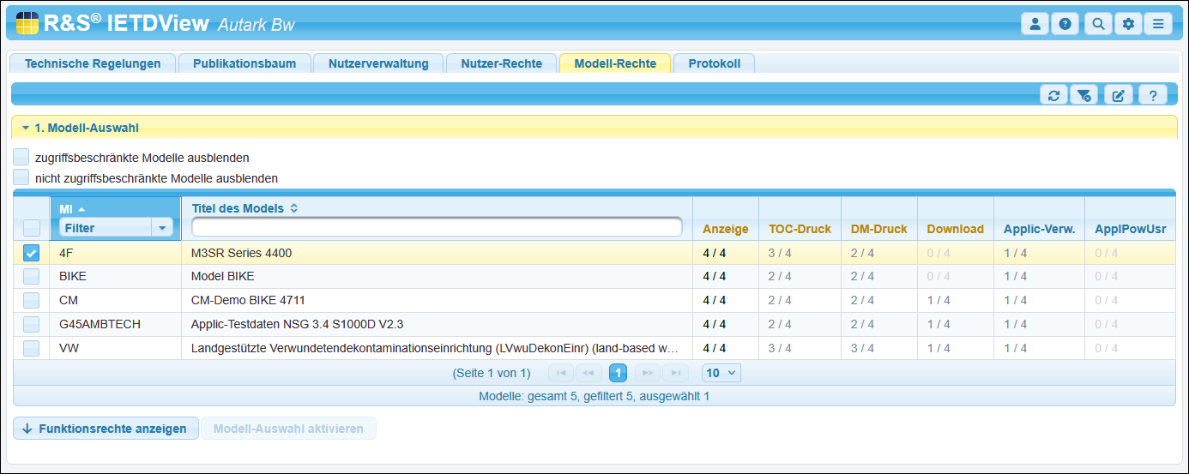
Task: Collapse the '1. Modell-Auswahl' section
Action: pos(26,128)
